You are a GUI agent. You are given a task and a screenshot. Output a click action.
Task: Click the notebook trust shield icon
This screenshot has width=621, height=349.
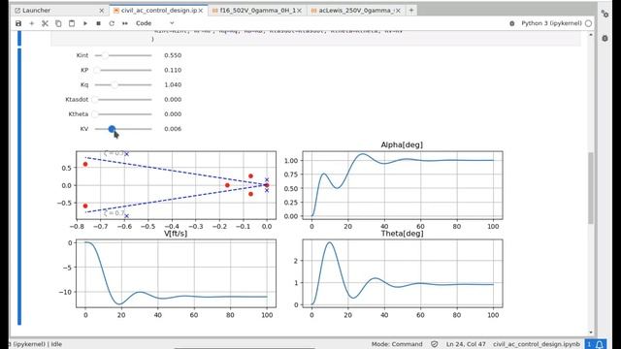coord(434,344)
